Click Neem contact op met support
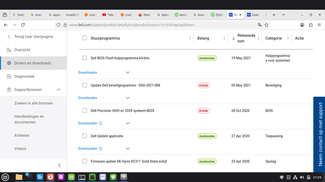 pos(319,134)
